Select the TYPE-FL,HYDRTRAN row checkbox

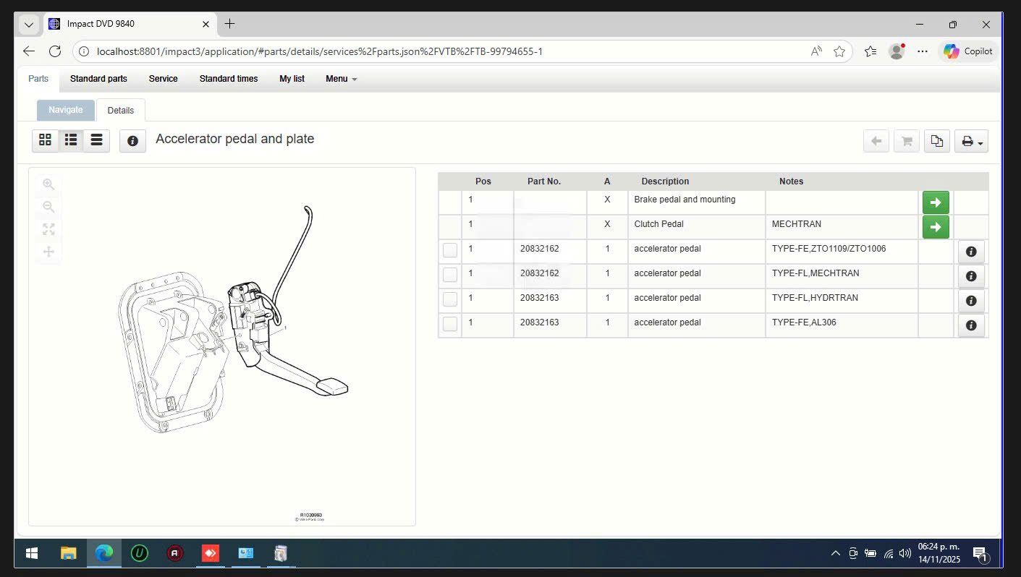[x=450, y=299]
